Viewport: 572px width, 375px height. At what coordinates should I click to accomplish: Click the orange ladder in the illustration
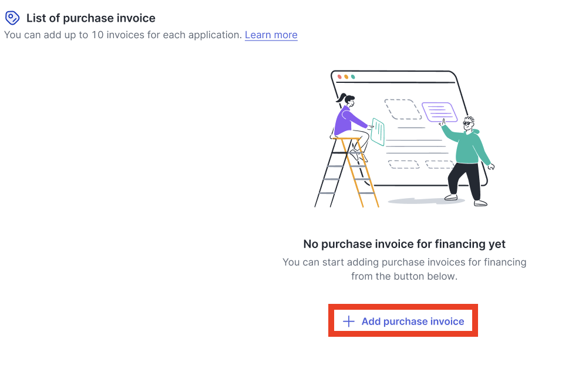[359, 172]
